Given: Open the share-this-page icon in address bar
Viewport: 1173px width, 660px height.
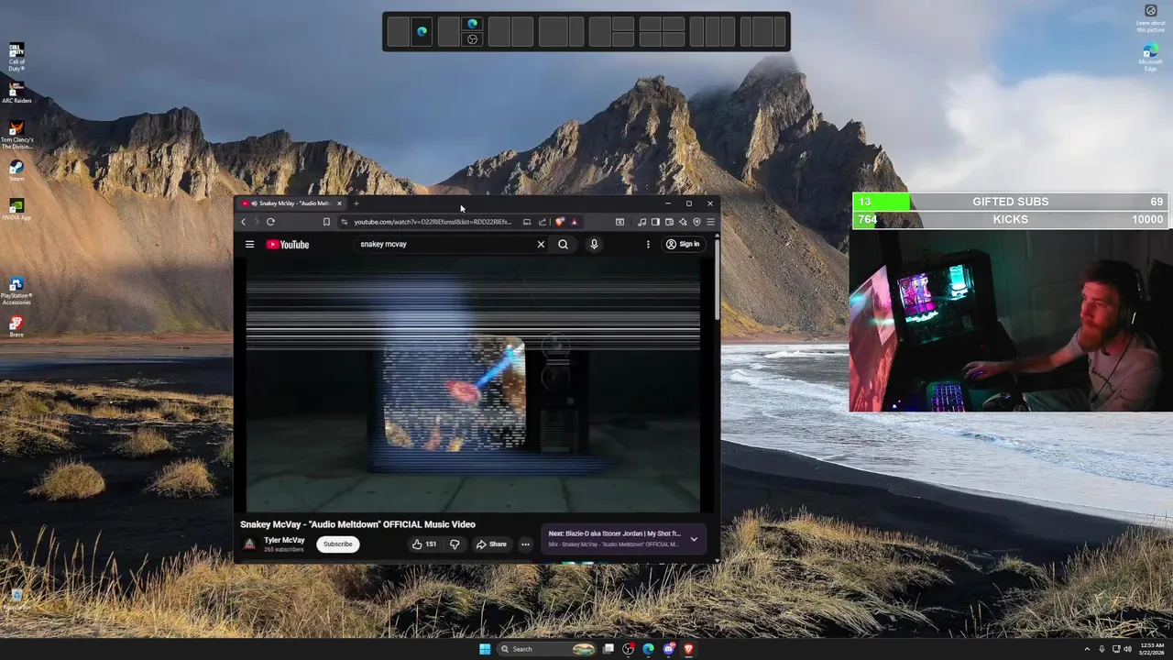Looking at the screenshot, I should 543,222.
